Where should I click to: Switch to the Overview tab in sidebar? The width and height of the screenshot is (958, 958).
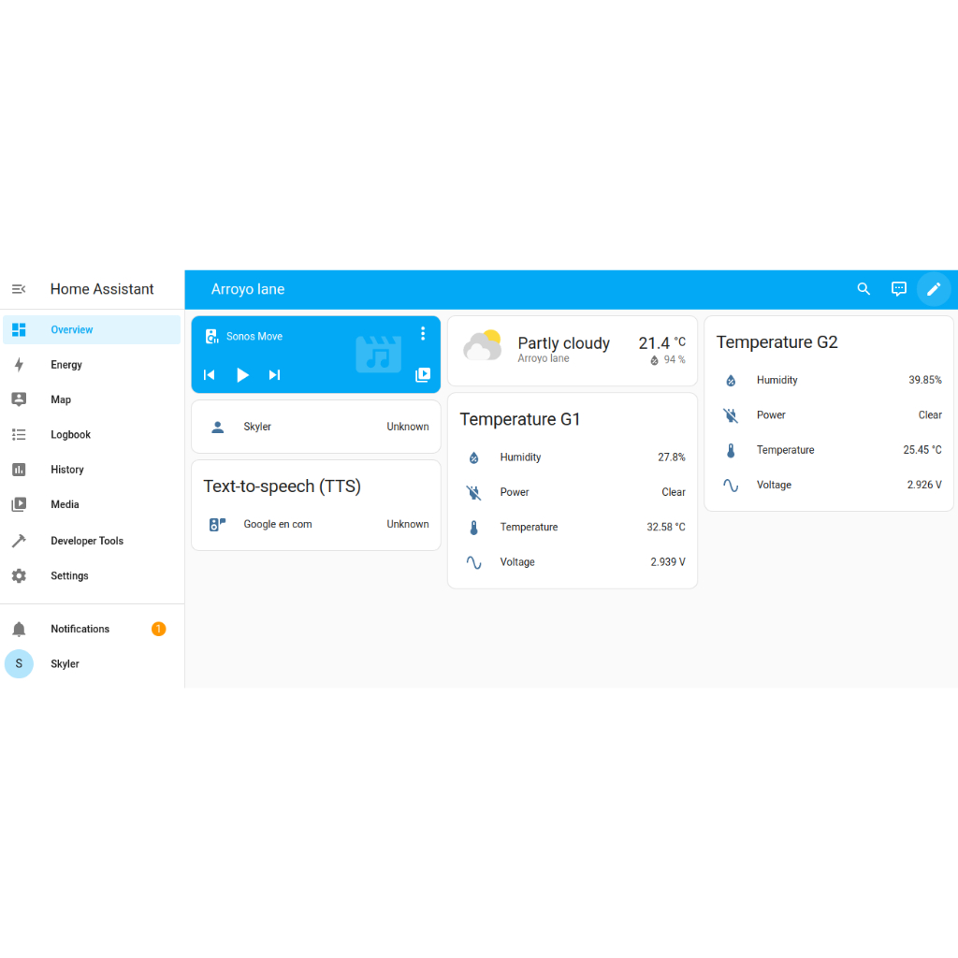click(x=19, y=329)
